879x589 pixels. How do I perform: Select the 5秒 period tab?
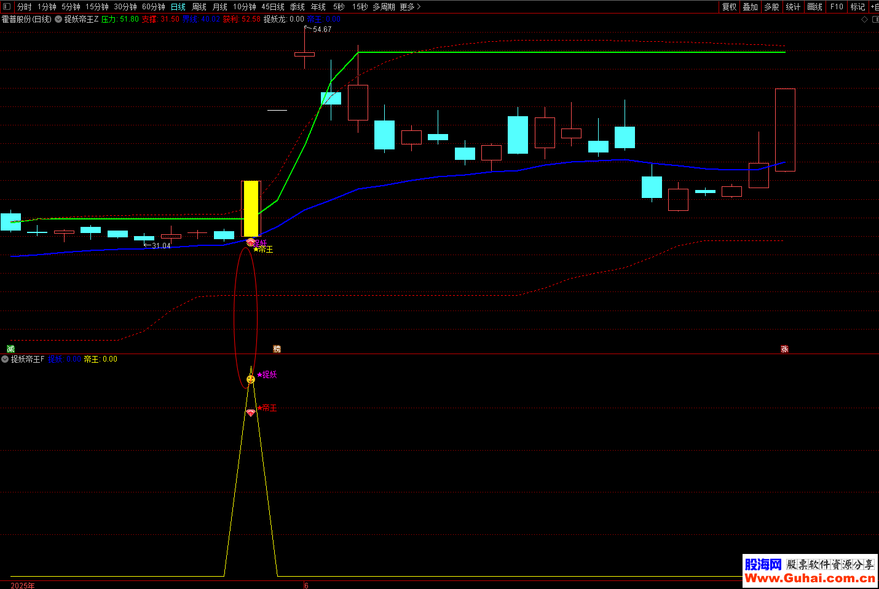[x=339, y=7]
